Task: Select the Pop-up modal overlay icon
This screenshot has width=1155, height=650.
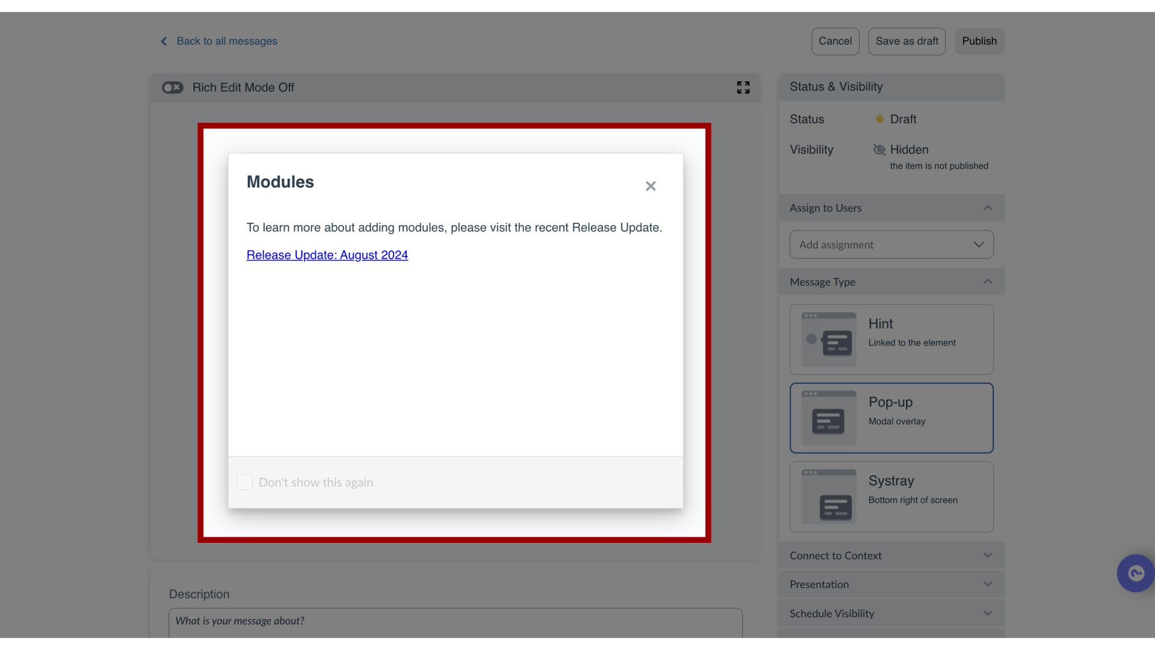Action: pyautogui.click(x=828, y=418)
